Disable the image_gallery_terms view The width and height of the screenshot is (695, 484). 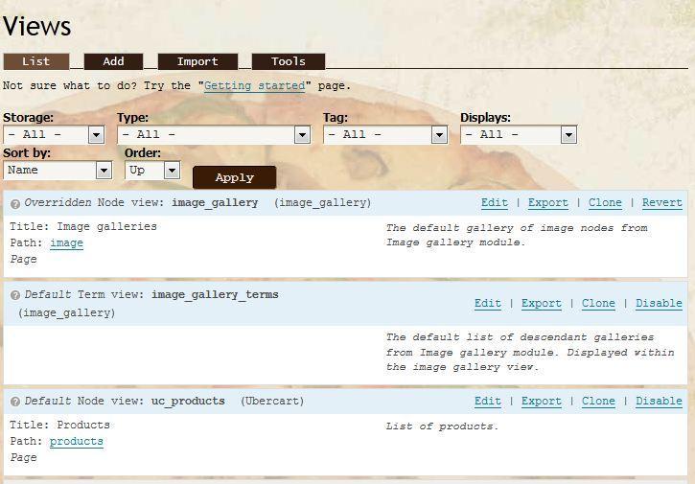660,304
